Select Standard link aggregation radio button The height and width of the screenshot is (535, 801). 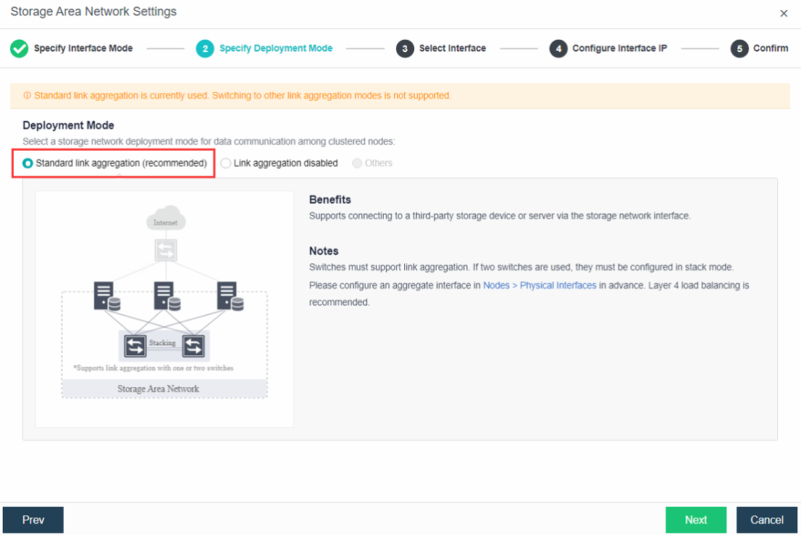click(x=28, y=164)
